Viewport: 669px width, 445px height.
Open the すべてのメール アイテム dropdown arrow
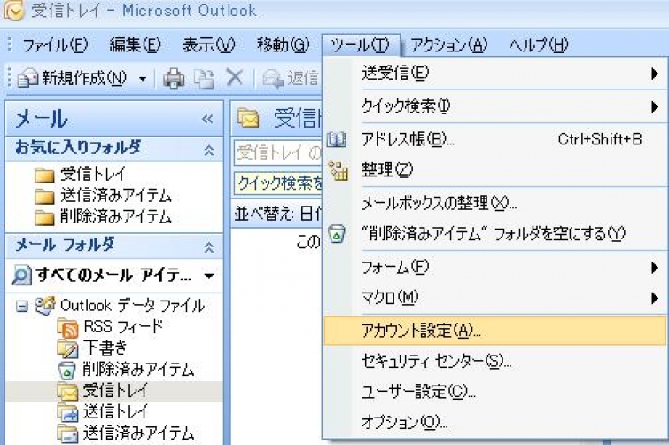[x=209, y=276]
